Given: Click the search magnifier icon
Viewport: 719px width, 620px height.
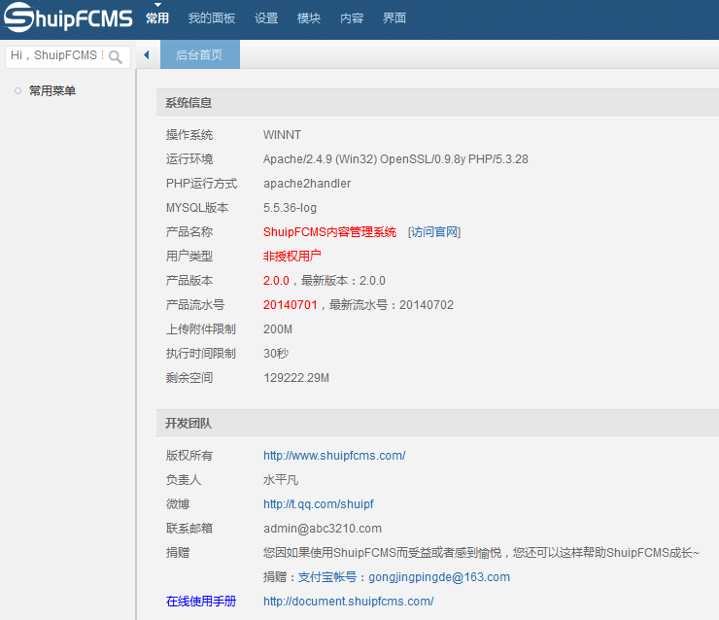Looking at the screenshot, I should (116, 56).
